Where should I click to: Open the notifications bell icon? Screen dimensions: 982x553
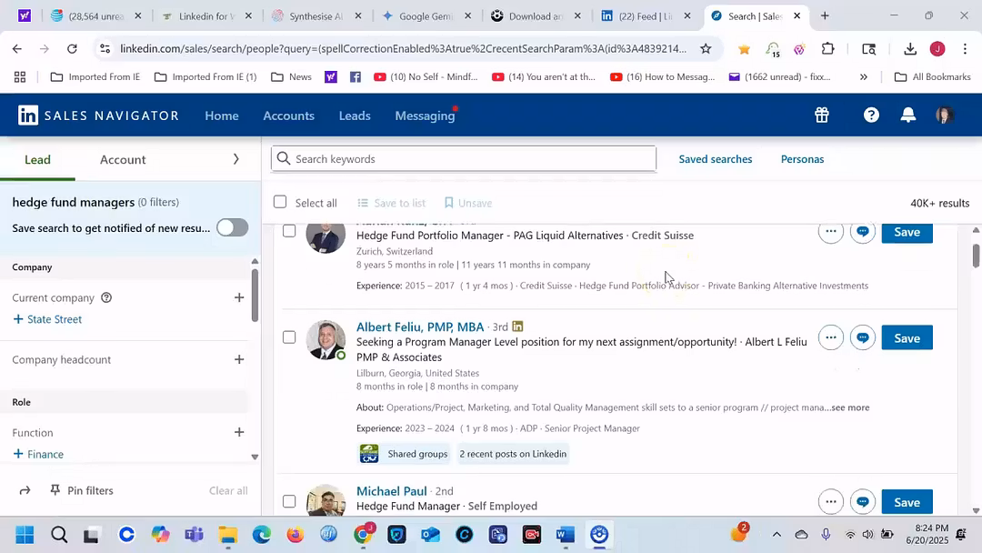(907, 116)
